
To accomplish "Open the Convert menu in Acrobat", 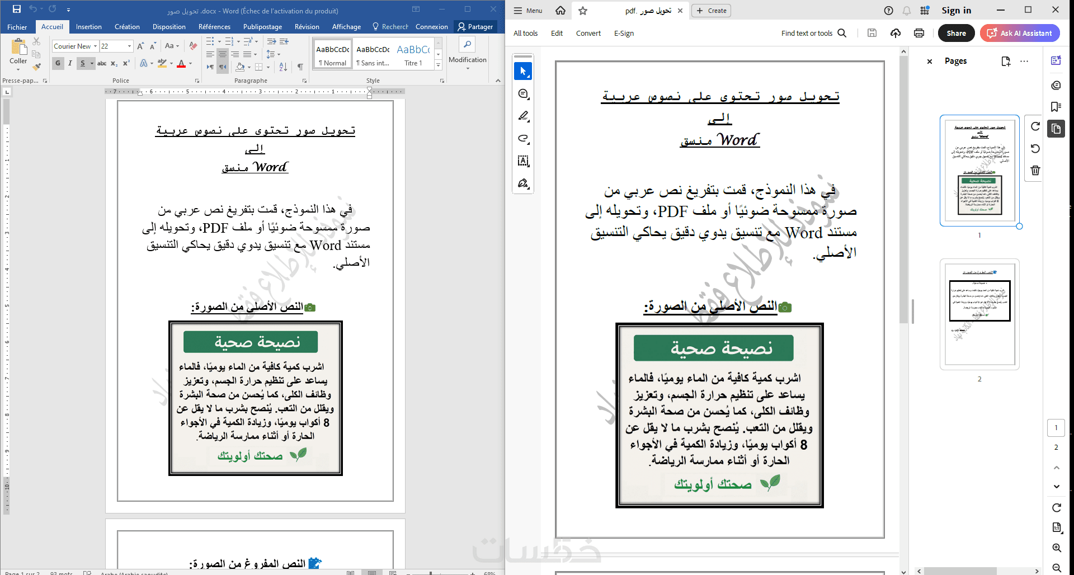I will (588, 34).
